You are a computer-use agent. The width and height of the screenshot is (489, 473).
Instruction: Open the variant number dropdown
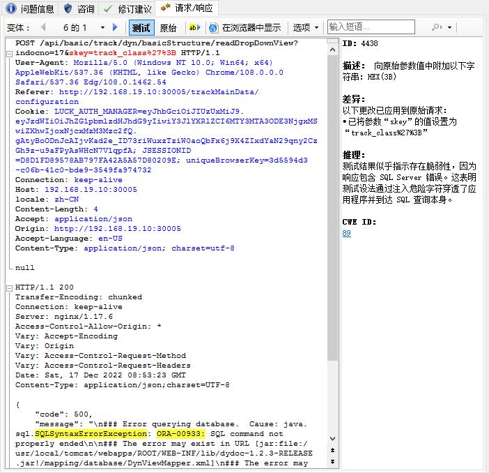click(x=102, y=28)
